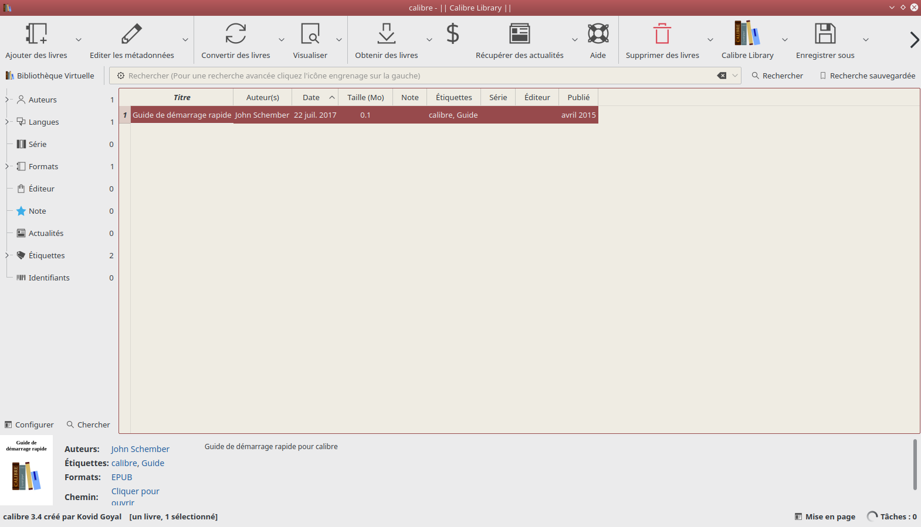The height and width of the screenshot is (527, 921).
Task: Sort by the Auteur(s) column header
Action: click(263, 97)
